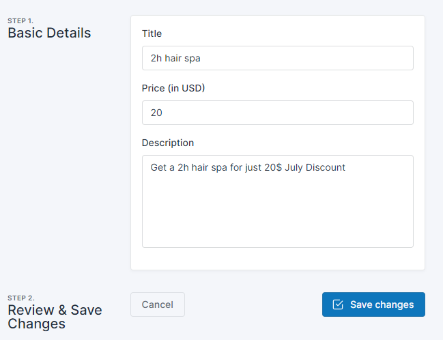Click the 20 value in the price field
Viewport: 443px width, 340px height.
click(156, 113)
